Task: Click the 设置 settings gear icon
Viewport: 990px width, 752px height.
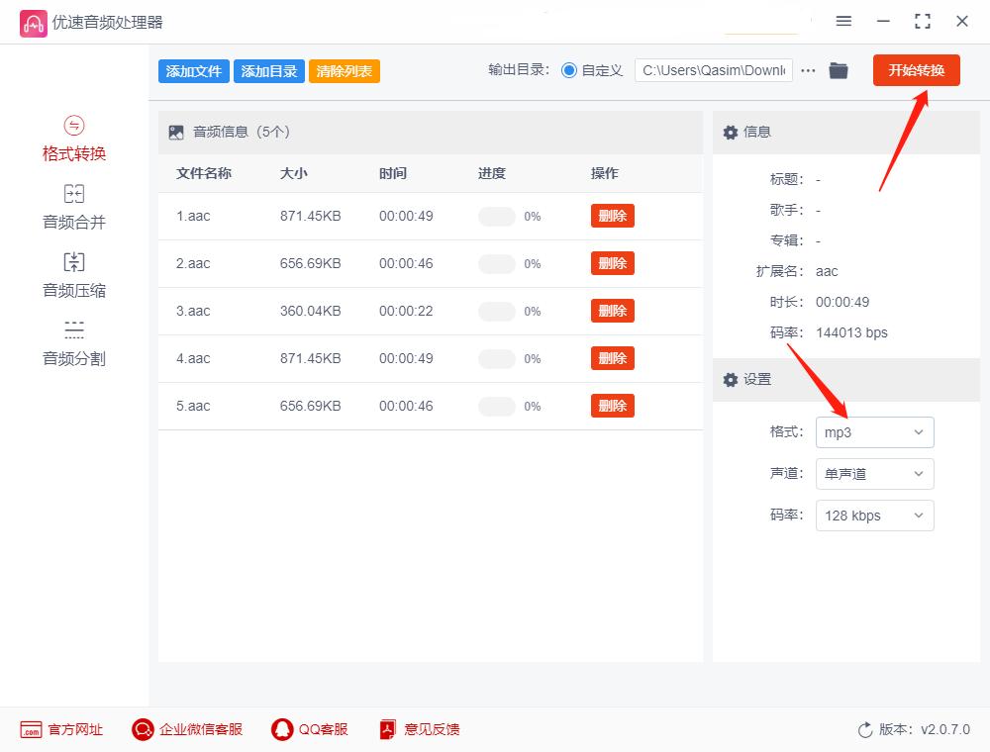Action: pos(730,380)
